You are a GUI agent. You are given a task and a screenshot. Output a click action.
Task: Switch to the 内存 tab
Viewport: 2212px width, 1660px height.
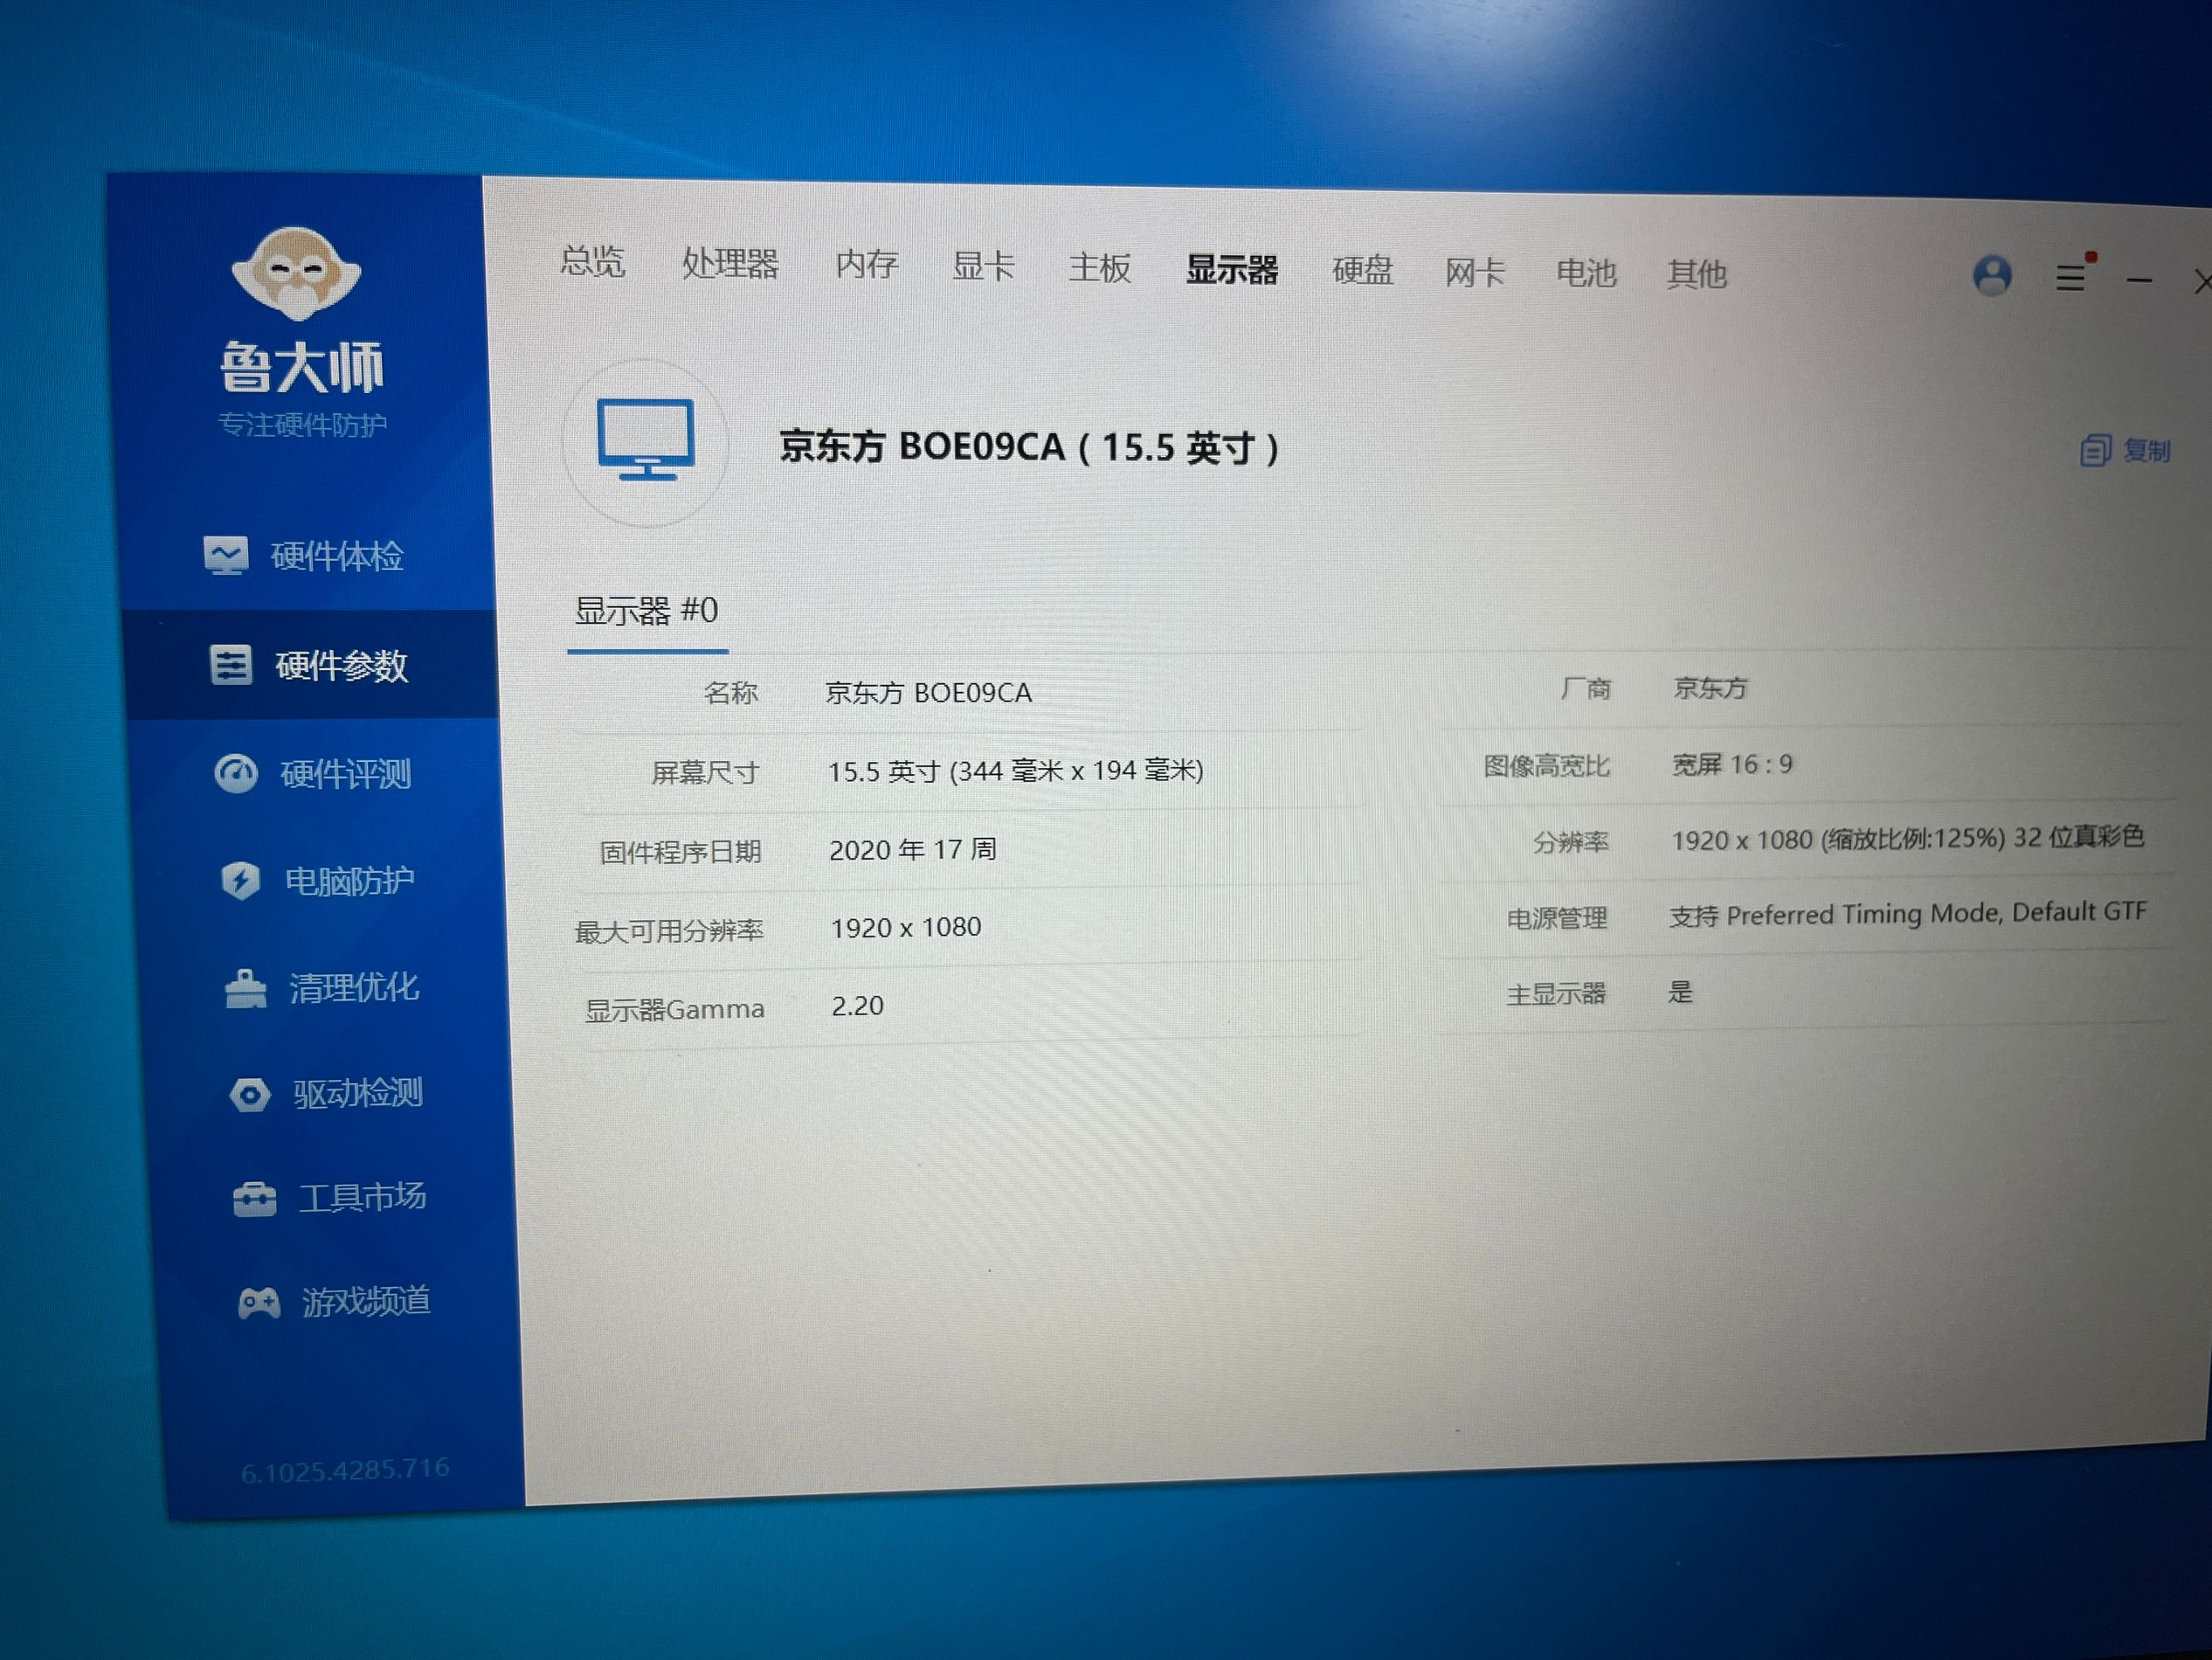(866, 265)
